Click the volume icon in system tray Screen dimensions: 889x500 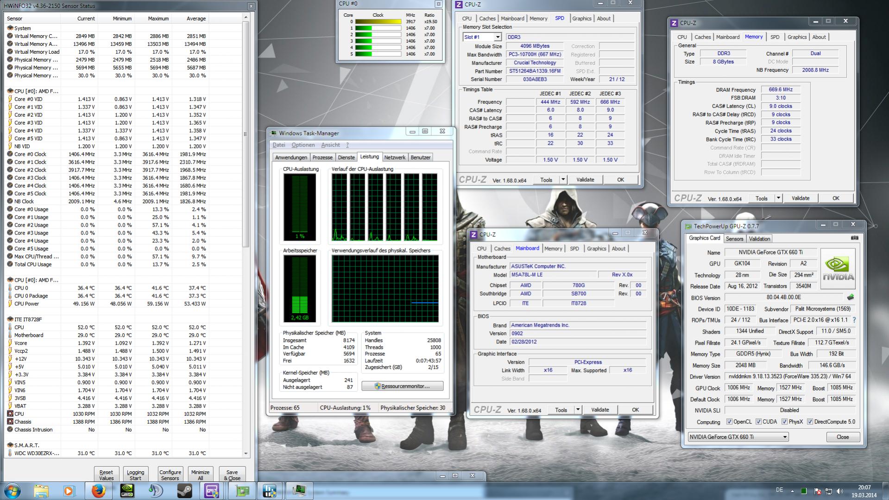[839, 491]
